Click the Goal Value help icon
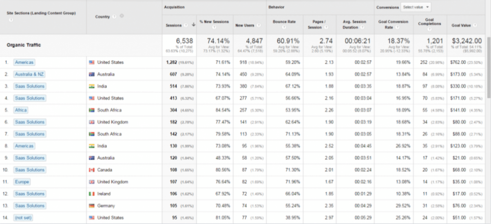 (474, 26)
